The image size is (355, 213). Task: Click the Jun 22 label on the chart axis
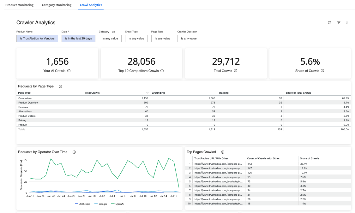(x=51, y=196)
